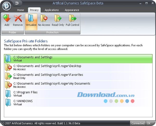Viewport: 156px width, 126px height.
Task: Select the C:\WINDOWS folder row
Action: pyautogui.click(x=78, y=103)
